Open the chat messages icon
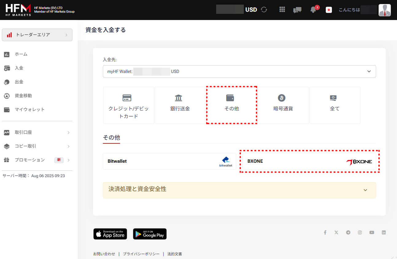 (297, 10)
